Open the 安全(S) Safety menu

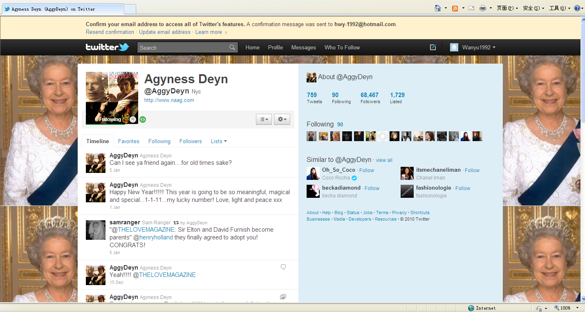(534, 8)
